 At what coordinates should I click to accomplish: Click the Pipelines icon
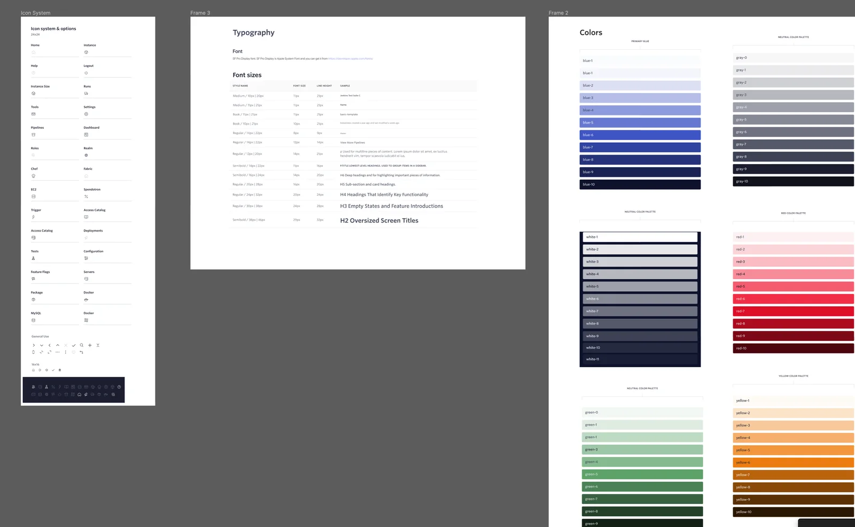(x=33, y=135)
